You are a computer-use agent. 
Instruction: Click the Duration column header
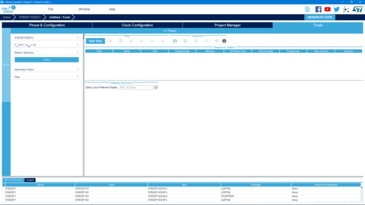click(x=349, y=51)
